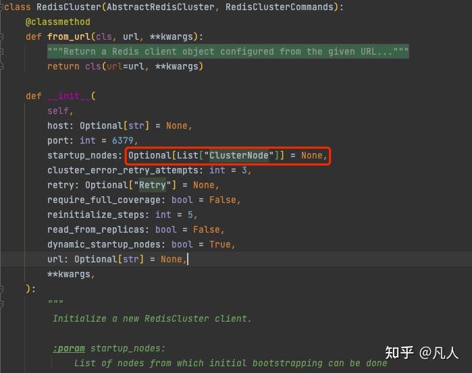This screenshot has width=472, height=373.
Task: Click the False value of require_full_coverage
Action: (x=222, y=200)
